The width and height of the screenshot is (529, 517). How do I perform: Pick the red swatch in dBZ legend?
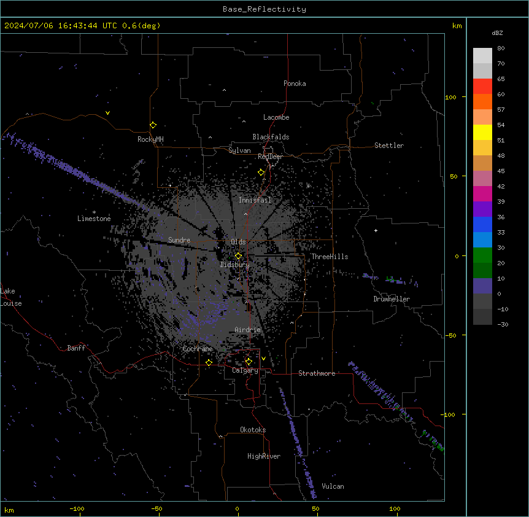(482, 87)
